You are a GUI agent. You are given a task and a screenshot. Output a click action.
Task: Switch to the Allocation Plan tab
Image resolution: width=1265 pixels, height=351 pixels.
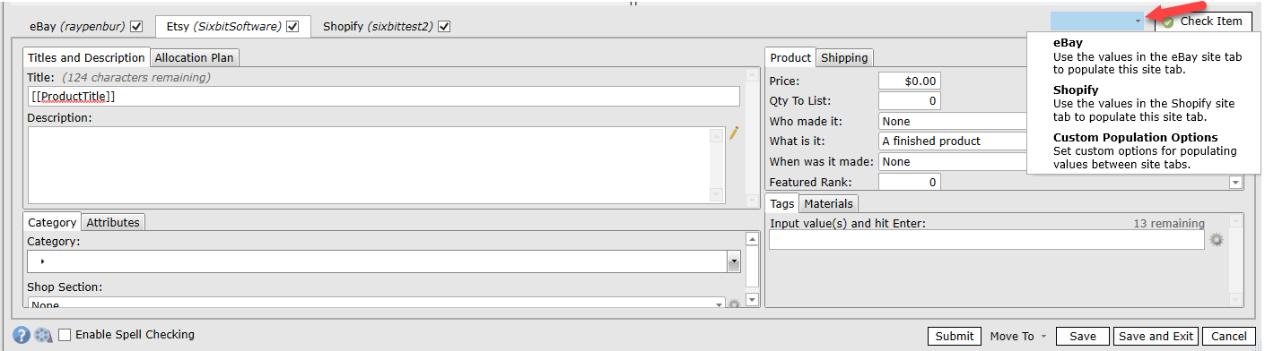(x=195, y=57)
